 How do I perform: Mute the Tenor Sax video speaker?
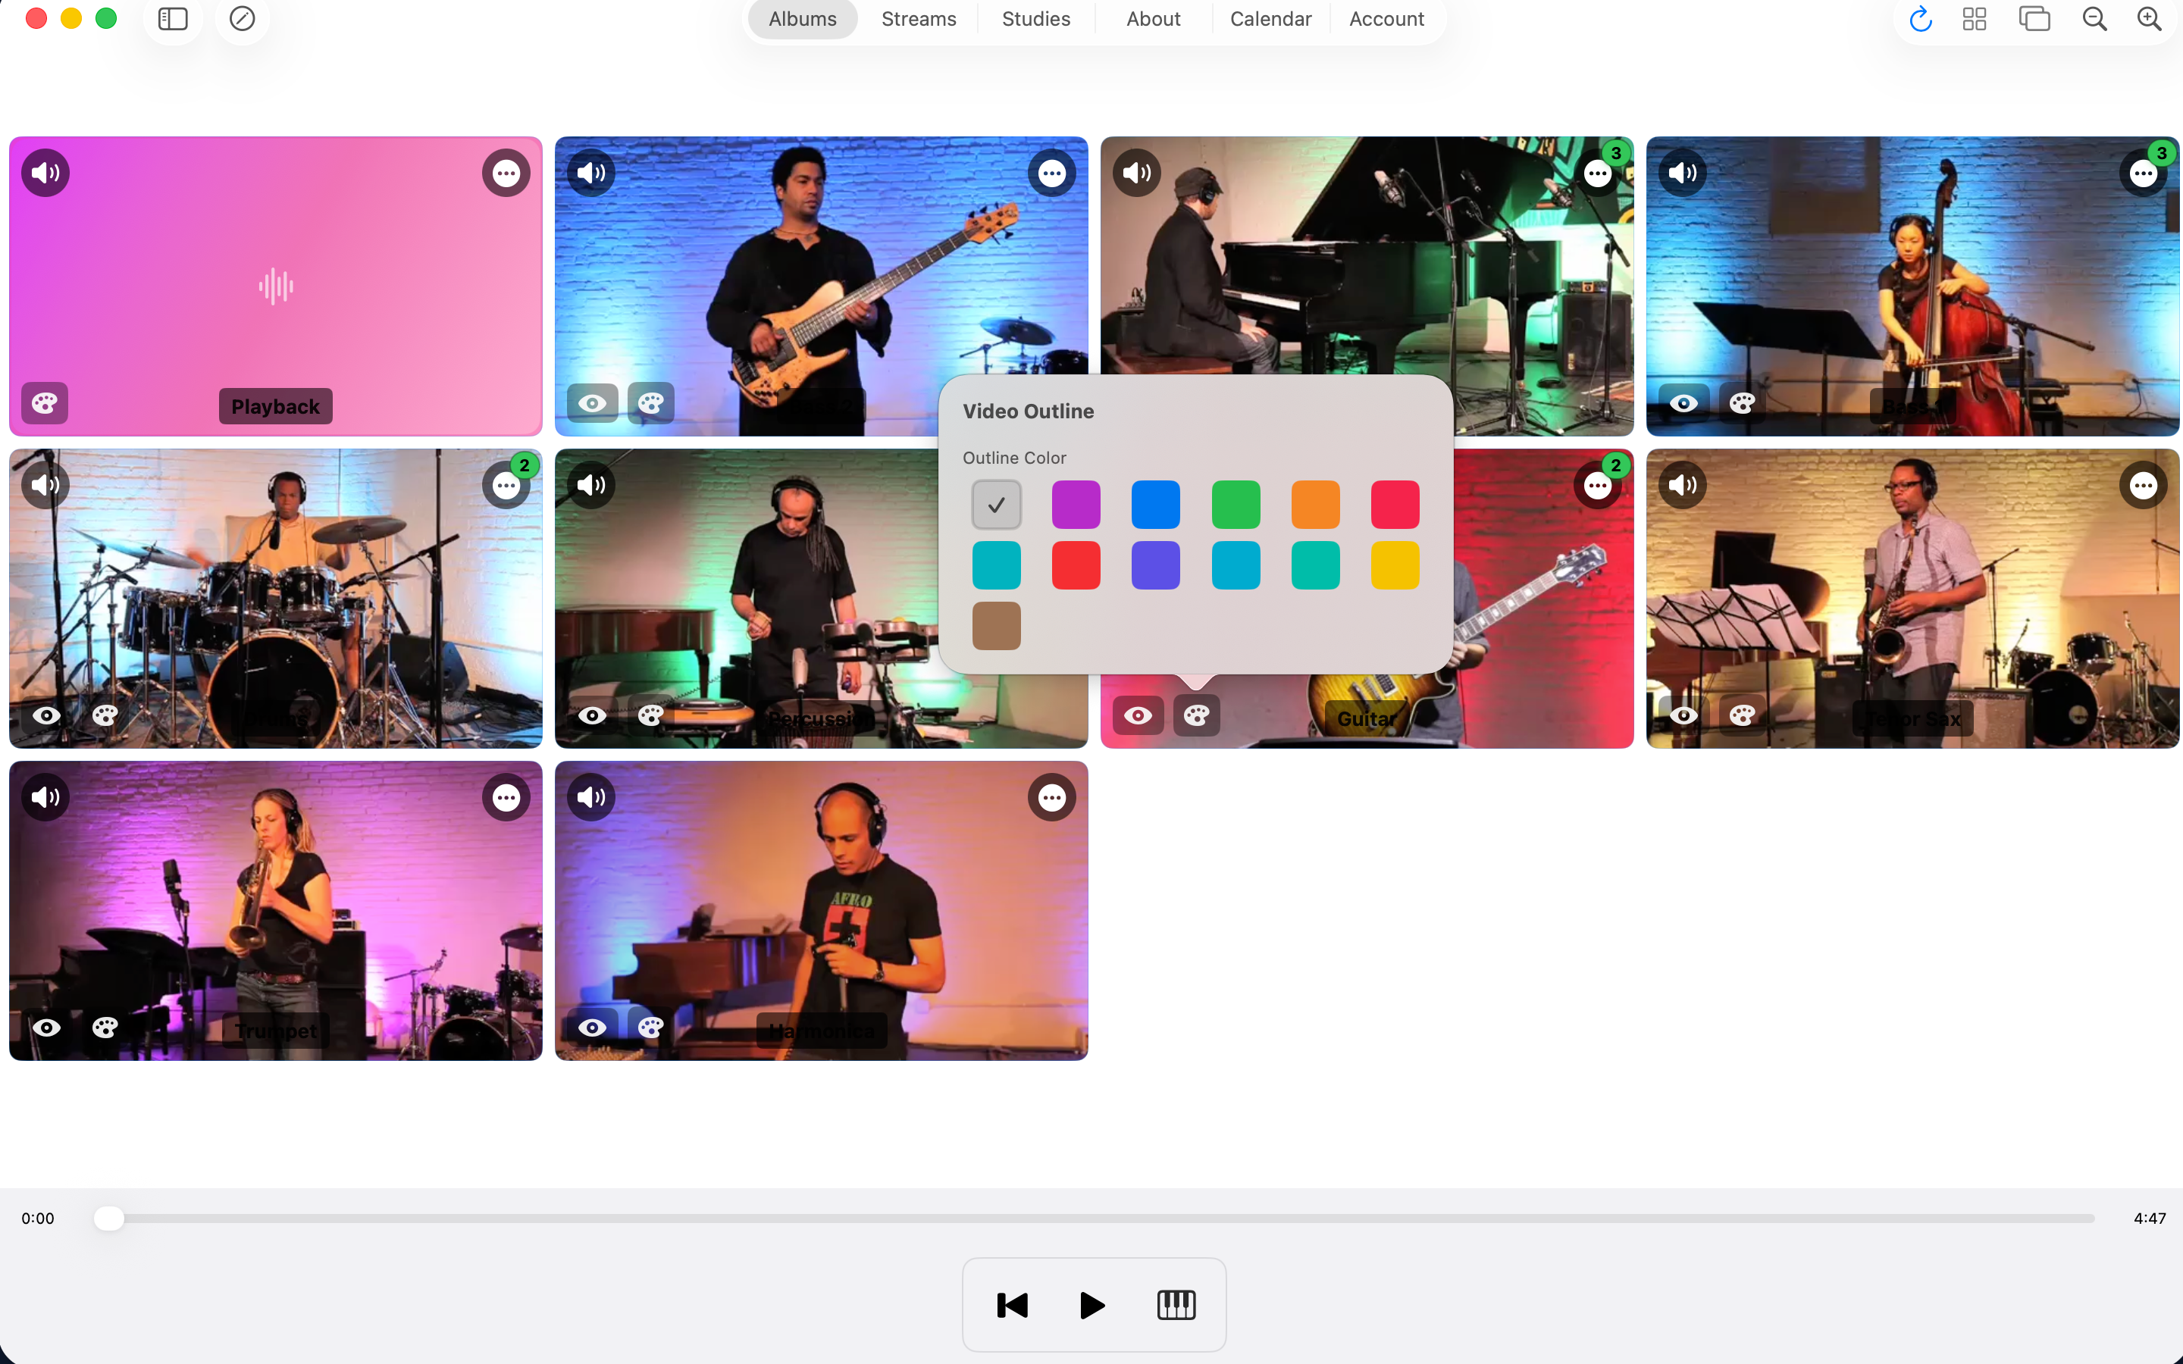coord(1683,485)
